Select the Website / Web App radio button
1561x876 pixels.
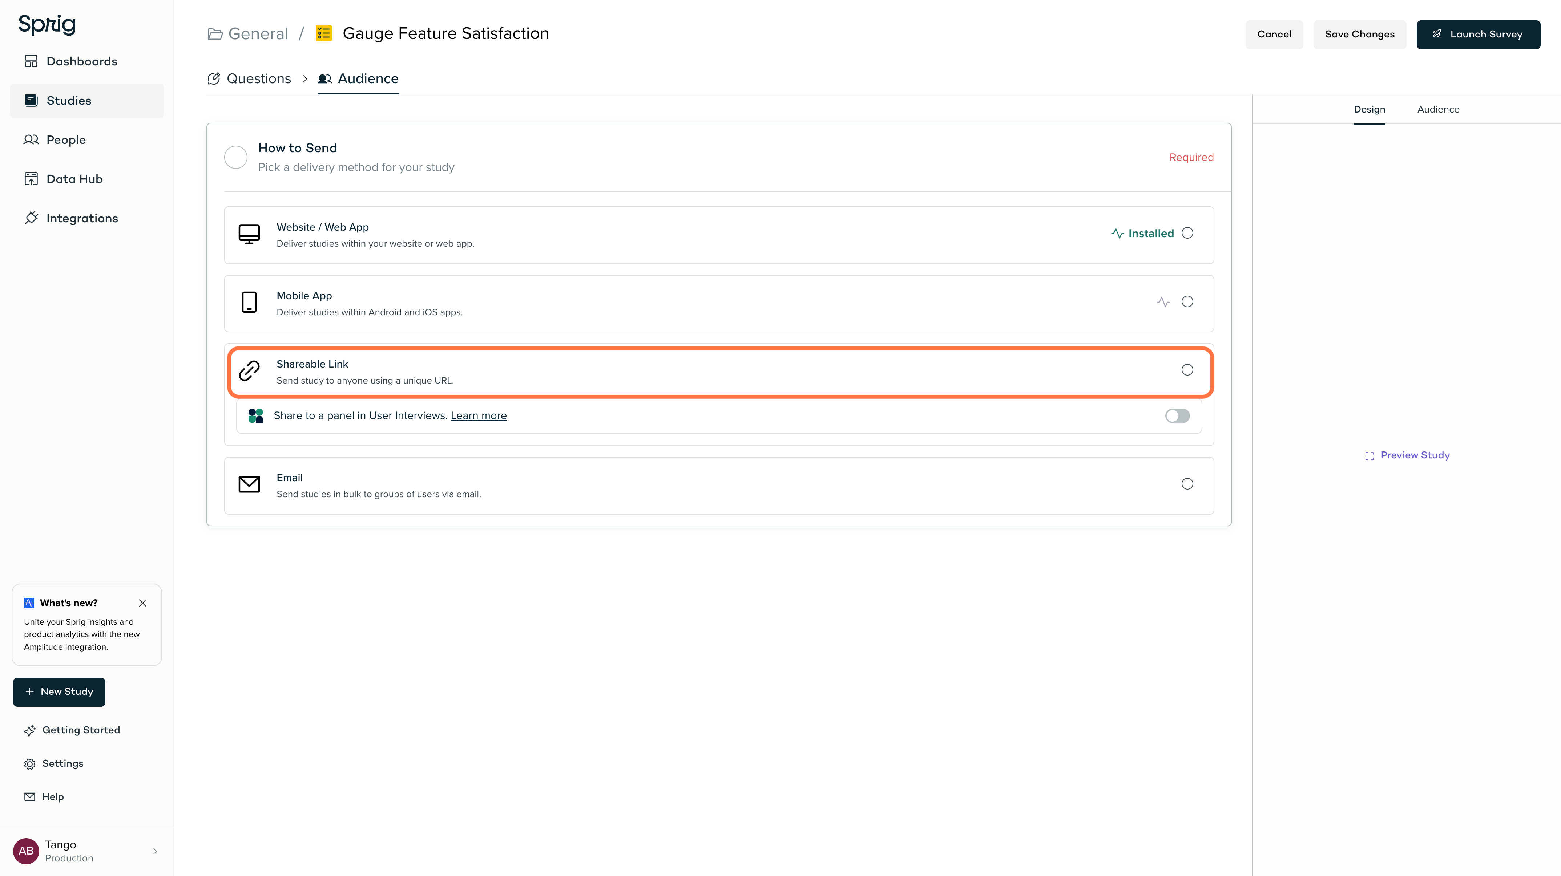pos(1187,233)
